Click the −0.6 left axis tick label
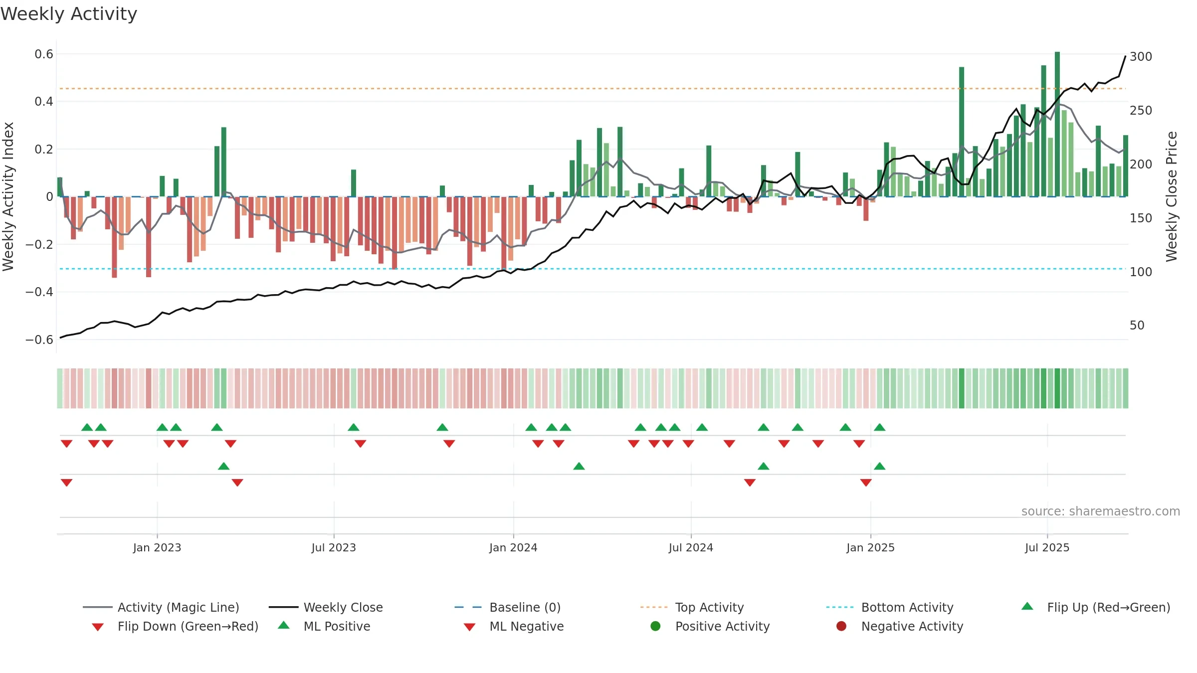Image resolution: width=1197 pixels, height=673 pixels. pos(39,340)
